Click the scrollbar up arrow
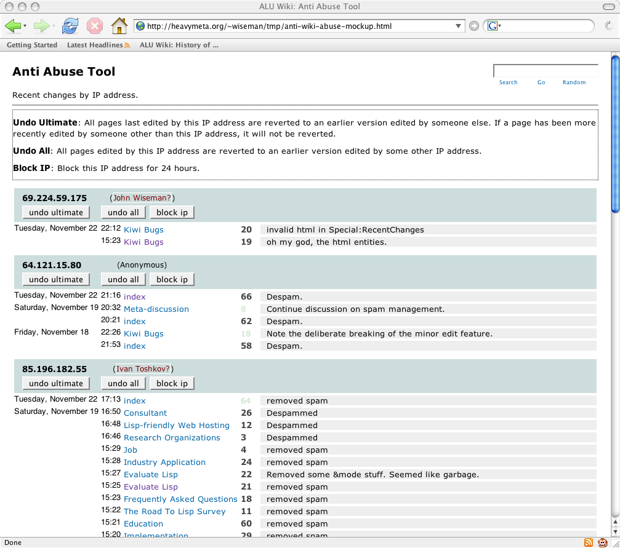The height and width of the screenshot is (548, 620). tap(615, 522)
